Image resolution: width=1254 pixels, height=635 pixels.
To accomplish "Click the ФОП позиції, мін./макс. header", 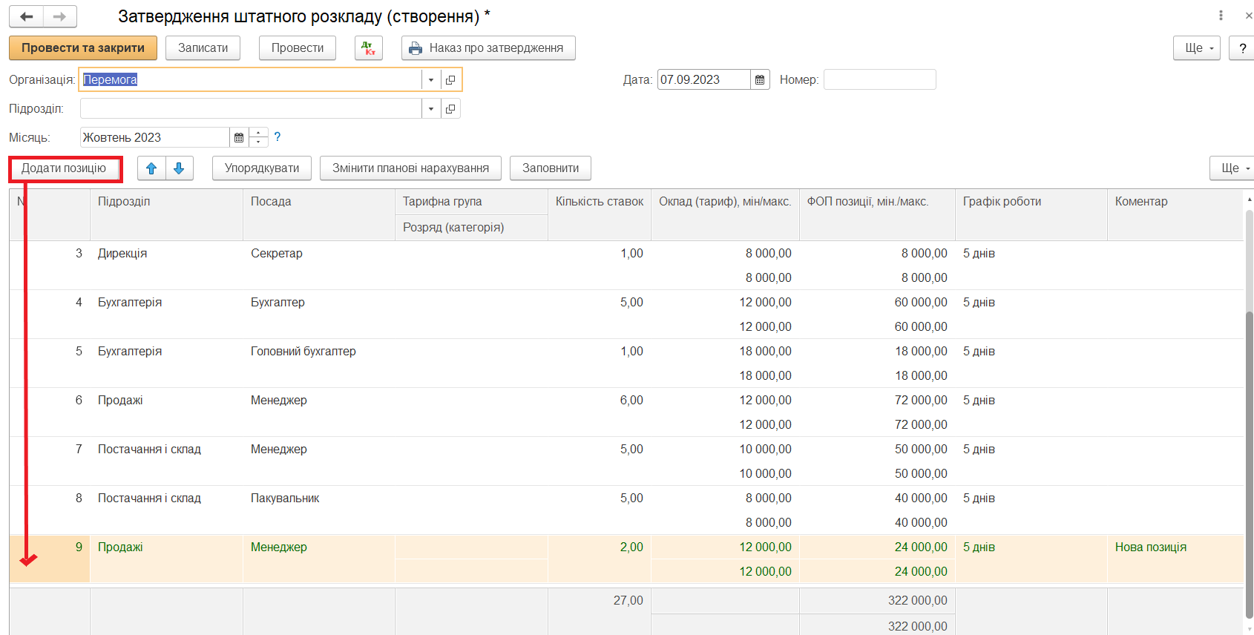I will 877,214.
